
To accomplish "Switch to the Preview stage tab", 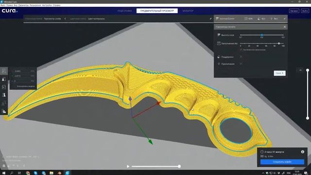I will pos(157,11).
